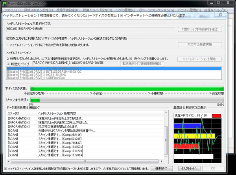
Task: Select PHYSICALDRIVE_2 INTELSSDSA2MH080G1GC row
Action: click(x=114, y=72)
